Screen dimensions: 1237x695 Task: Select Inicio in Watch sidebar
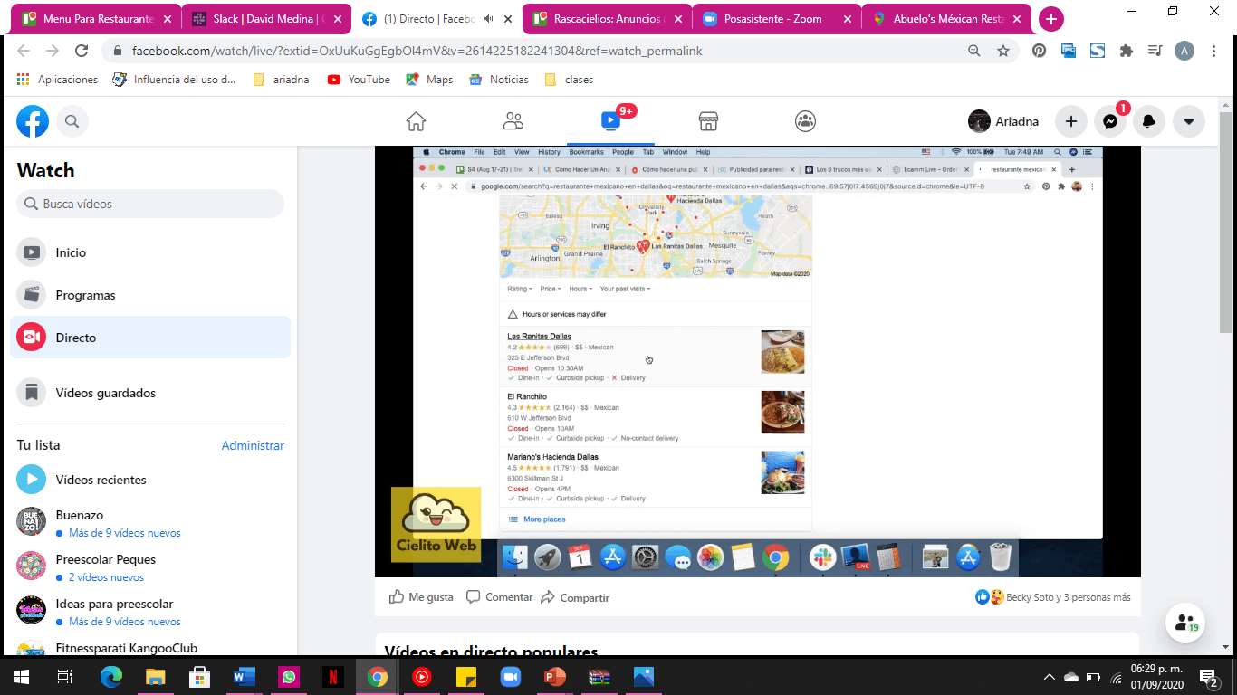click(x=150, y=252)
